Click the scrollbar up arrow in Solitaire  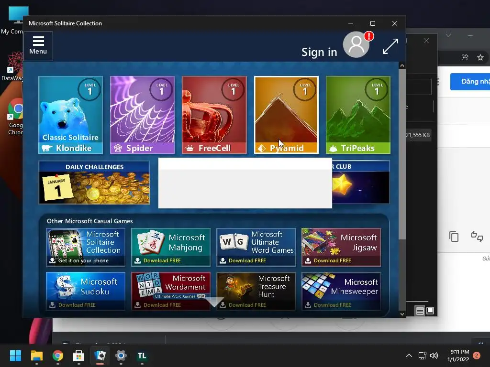[402, 65]
